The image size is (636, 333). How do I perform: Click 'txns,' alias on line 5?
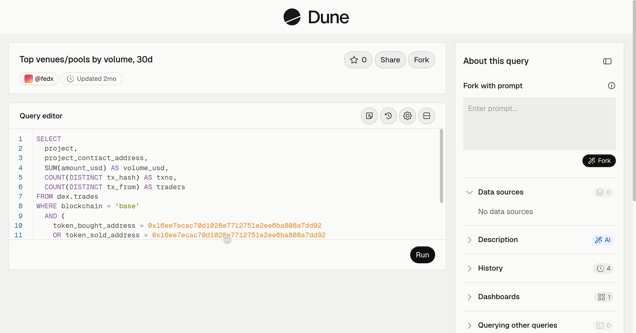pyautogui.click(x=166, y=178)
